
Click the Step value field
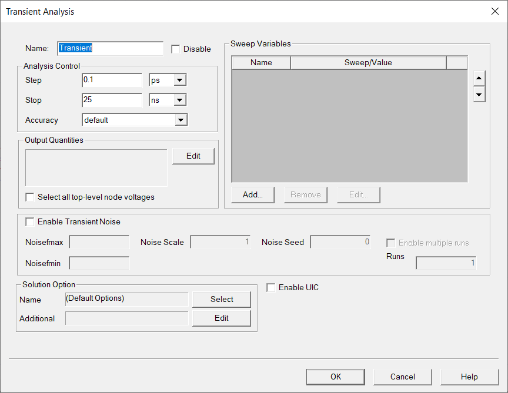point(112,80)
